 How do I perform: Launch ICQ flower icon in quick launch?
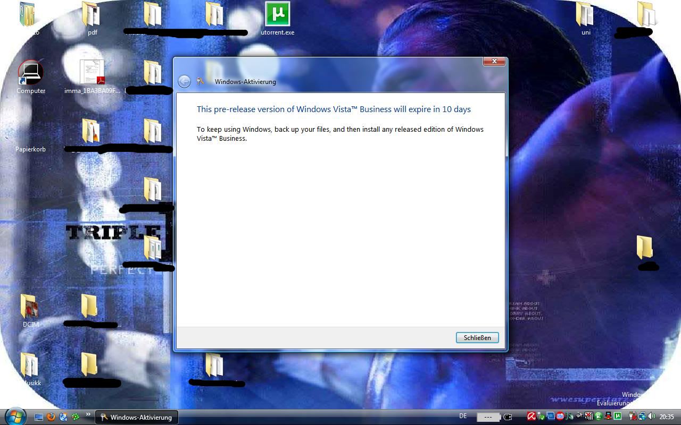point(76,417)
